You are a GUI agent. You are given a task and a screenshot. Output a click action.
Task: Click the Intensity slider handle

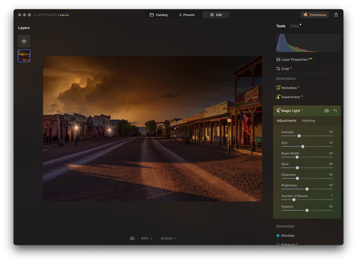(299, 136)
